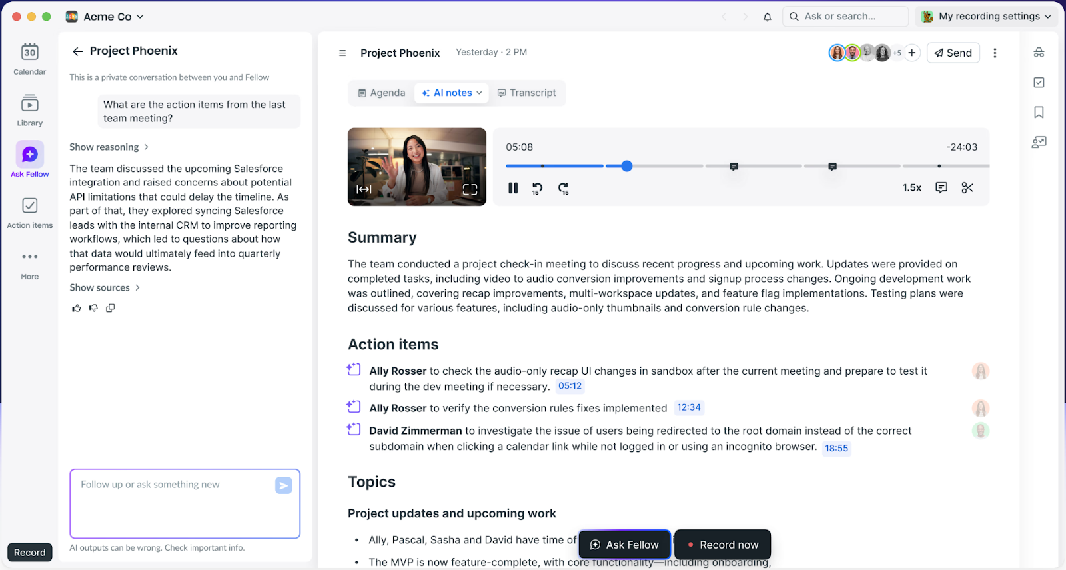Click the remaining time -24:03
Image resolution: width=1066 pixels, height=570 pixels.
(x=962, y=147)
